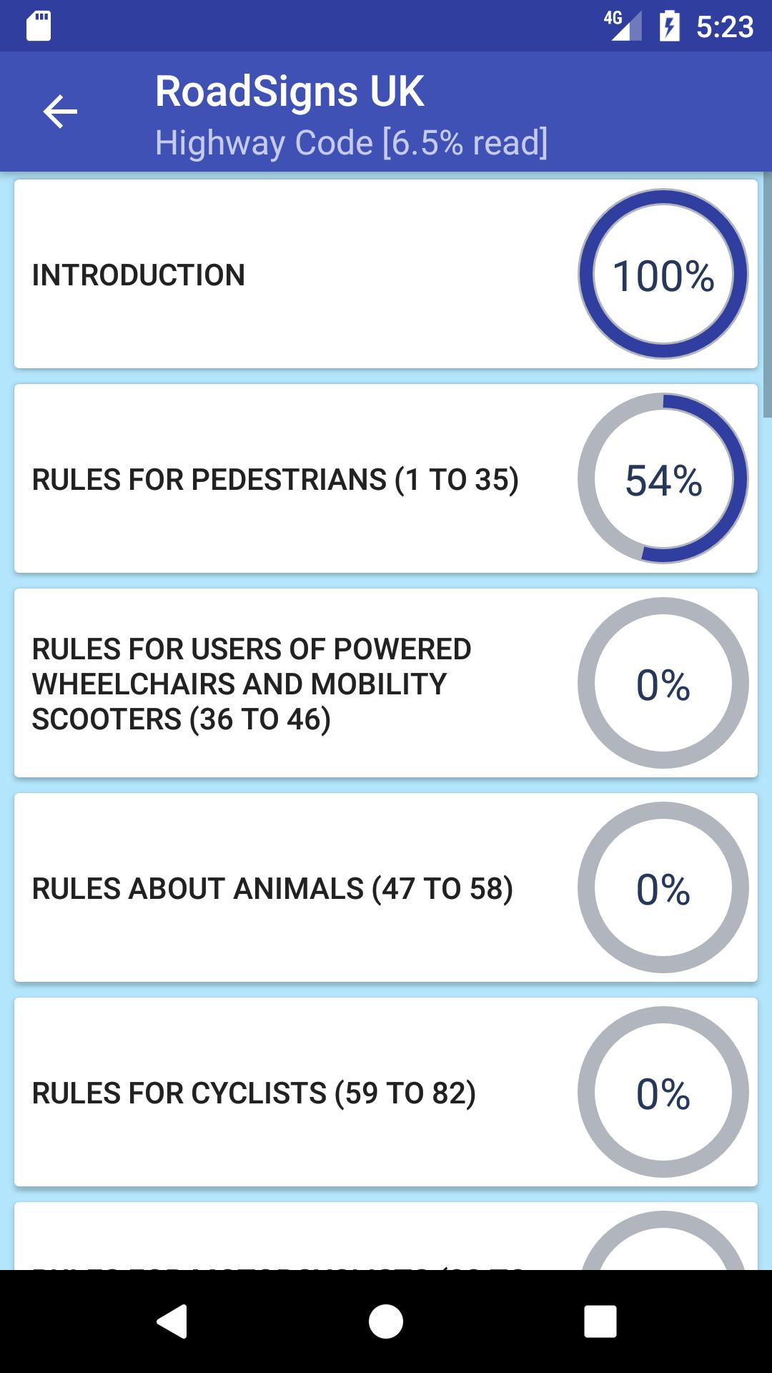Tap the RoadSigns UK title text
The image size is (772, 1373).
tap(289, 92)
